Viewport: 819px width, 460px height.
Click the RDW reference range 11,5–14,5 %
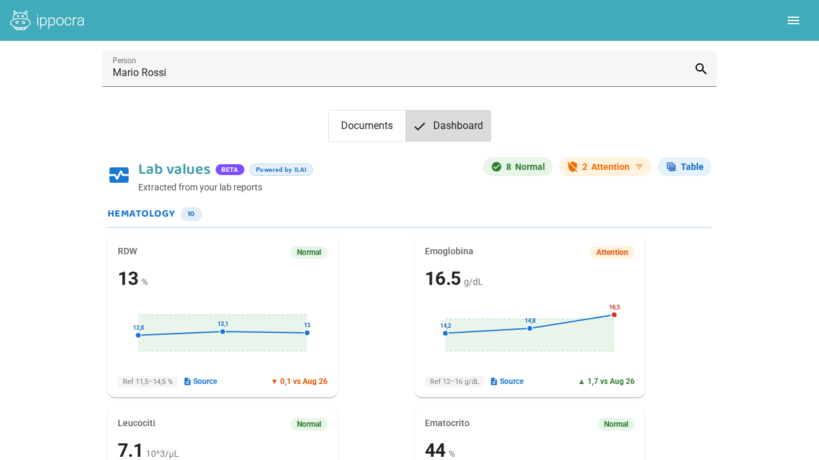(148, 381)
